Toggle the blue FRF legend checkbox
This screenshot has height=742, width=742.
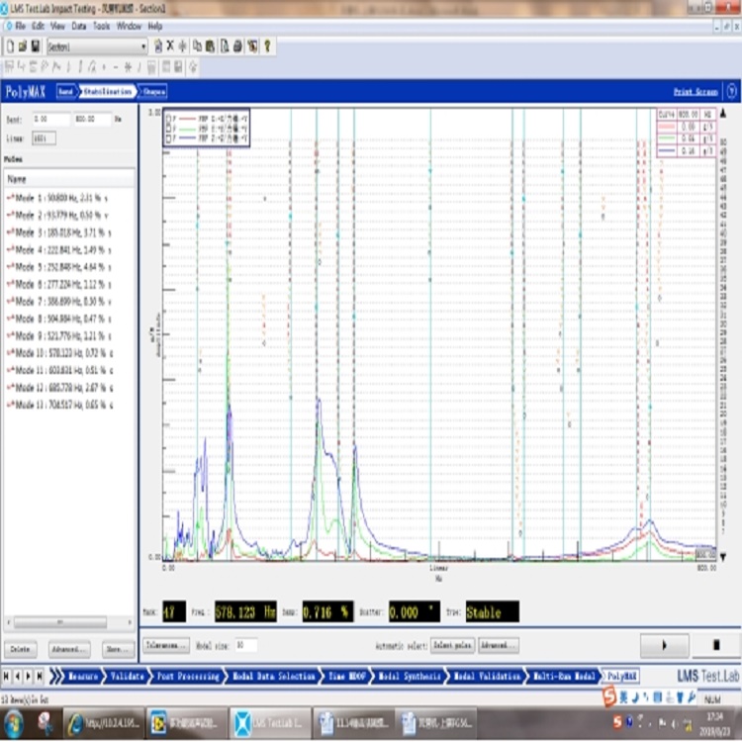[x=168, y=139]
